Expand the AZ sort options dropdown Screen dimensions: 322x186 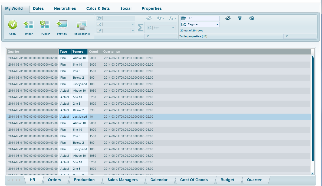(160, 18)
